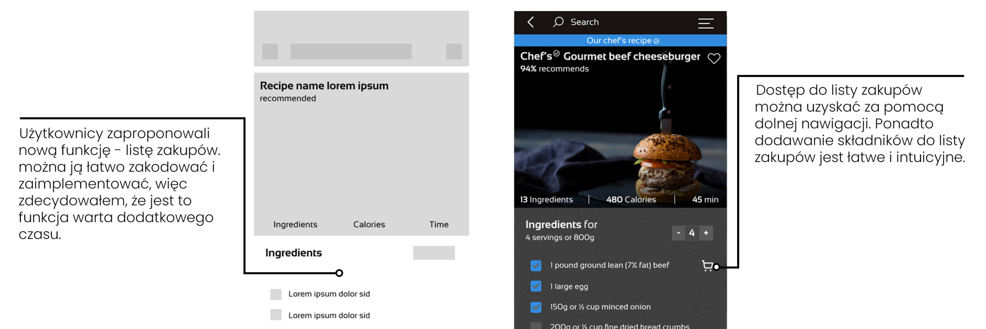Check first wireframe Lorem ipsum checkbox

point(276,294)
